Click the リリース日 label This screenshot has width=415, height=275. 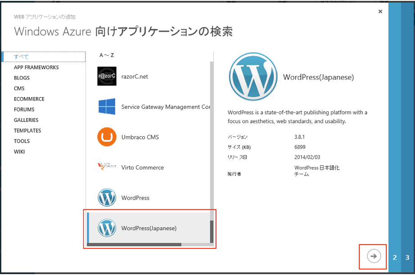tap(237, 157)
